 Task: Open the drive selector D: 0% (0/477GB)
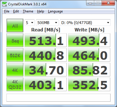coord(85,23)
